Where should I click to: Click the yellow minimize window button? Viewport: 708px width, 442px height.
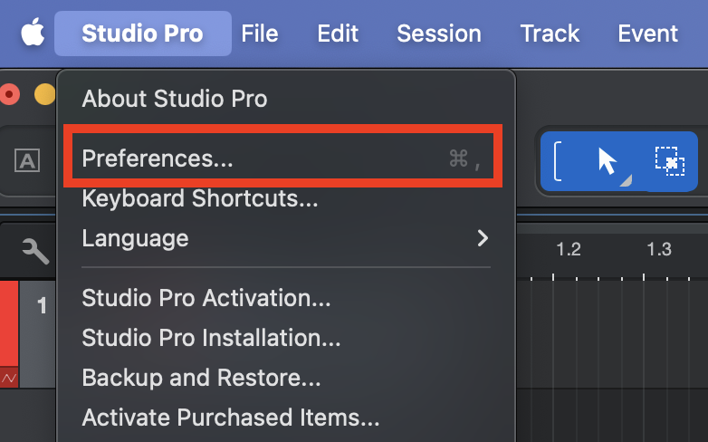point(43,93)
